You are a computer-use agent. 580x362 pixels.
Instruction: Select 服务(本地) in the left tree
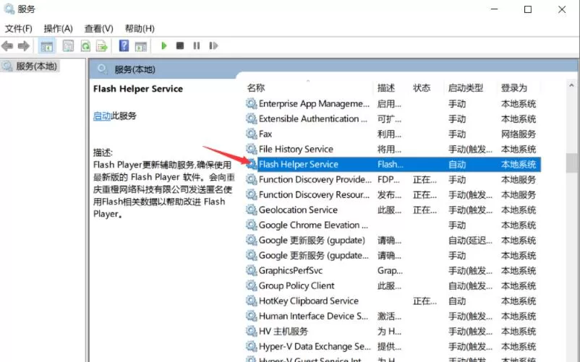pos(36,66)
